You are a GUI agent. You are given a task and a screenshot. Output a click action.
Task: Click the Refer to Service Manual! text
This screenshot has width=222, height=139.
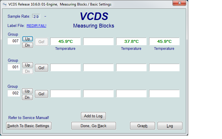pyautogui.click(x=29, y=118)
